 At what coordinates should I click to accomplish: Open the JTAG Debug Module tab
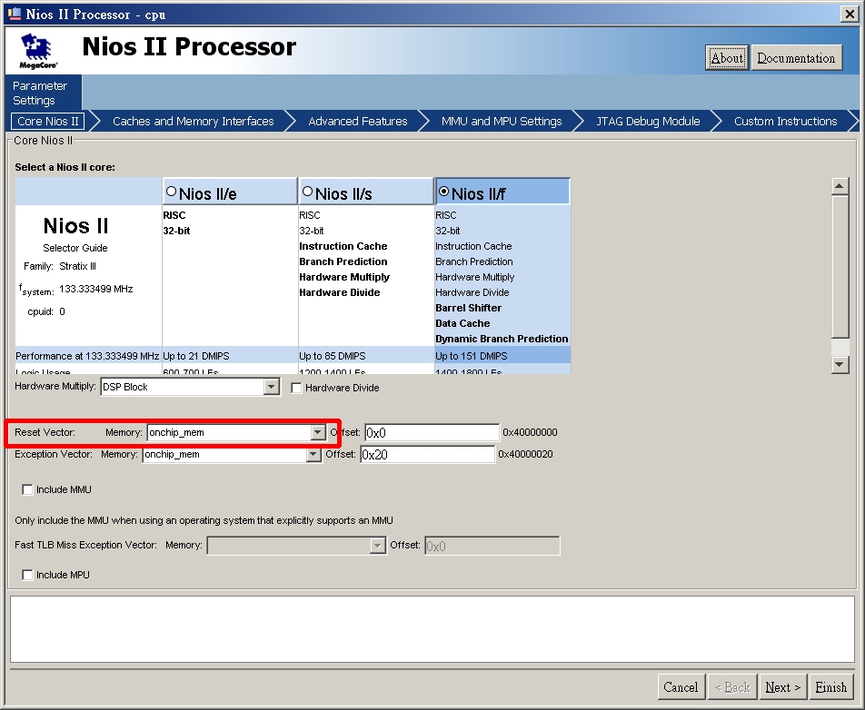click(x=648, y=122)
